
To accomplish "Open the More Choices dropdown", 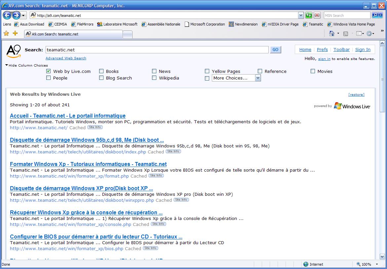I will 236,78.
